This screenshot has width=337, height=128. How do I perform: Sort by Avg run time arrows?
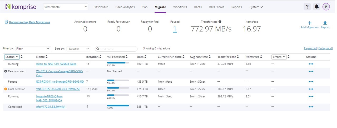pos(210,57)
